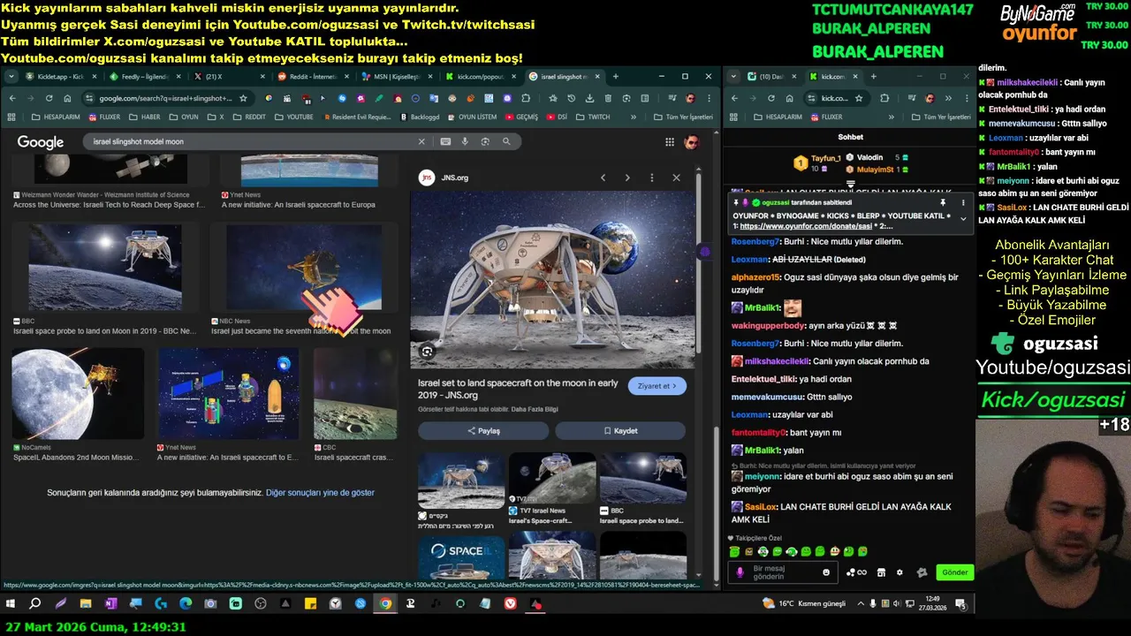This screenshot has height=636, width=1131.
Task: Bookmark this Google page with star
Action: [x=243, y=98]
